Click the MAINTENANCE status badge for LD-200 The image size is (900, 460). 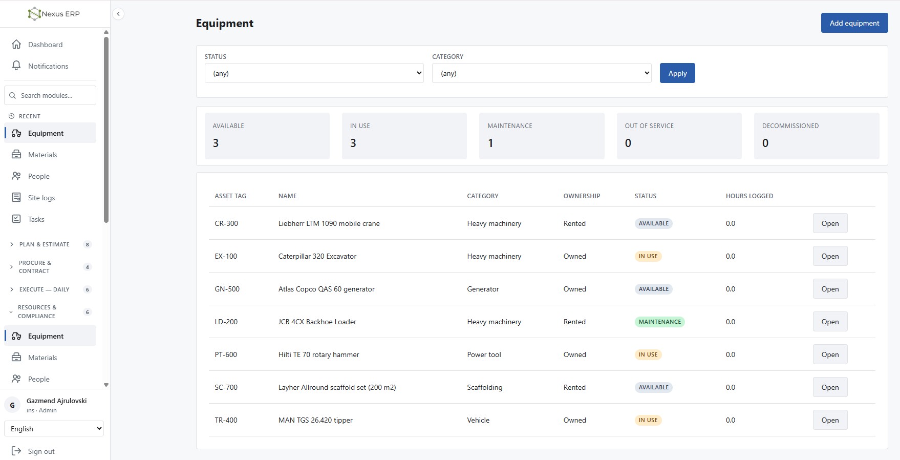click(x=660, y=322)
